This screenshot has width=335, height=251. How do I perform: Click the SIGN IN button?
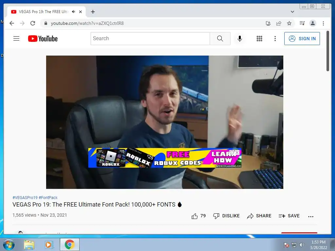click(302, 39)
